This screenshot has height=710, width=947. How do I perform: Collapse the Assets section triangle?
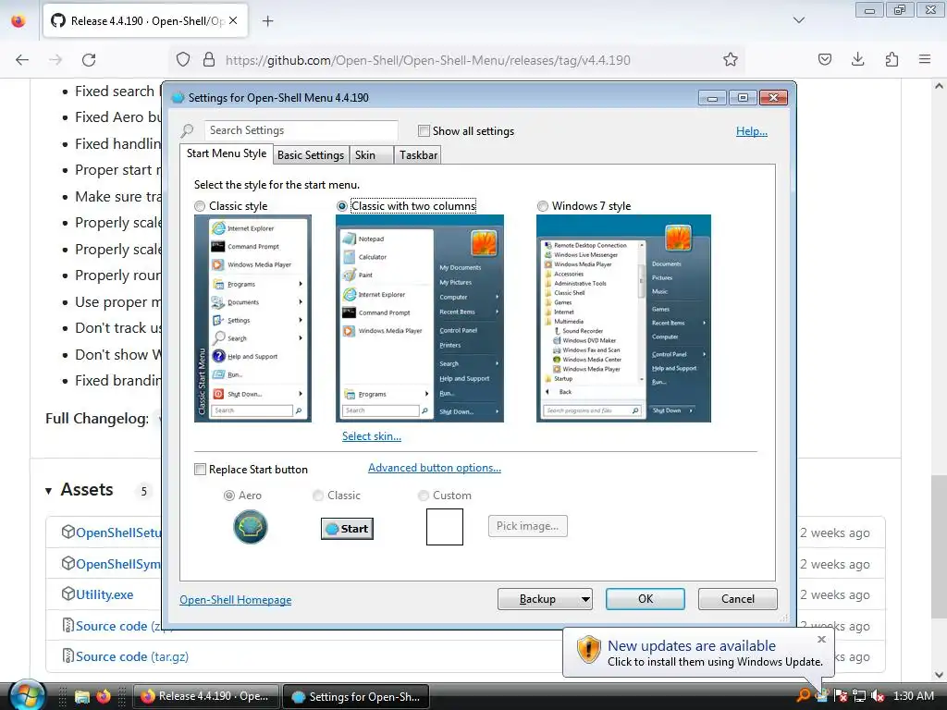click(48, 491)
